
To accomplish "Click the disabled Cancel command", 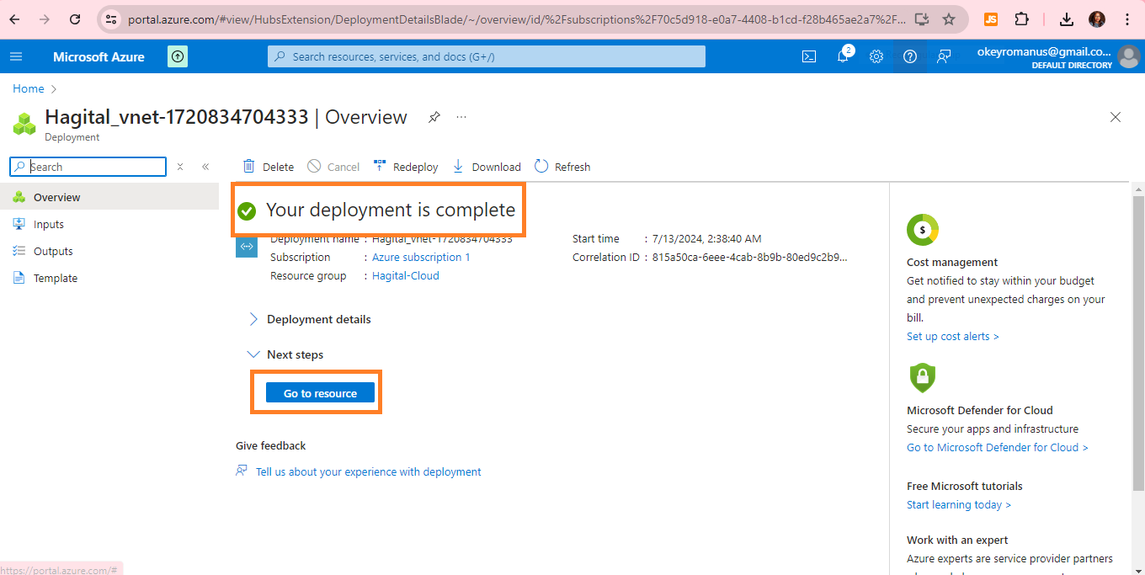I will tap(333, 167).
